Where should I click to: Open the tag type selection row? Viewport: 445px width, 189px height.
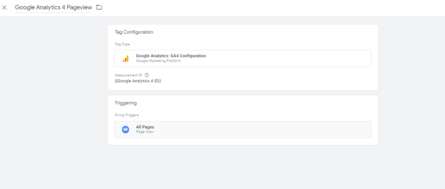(243, 58)
